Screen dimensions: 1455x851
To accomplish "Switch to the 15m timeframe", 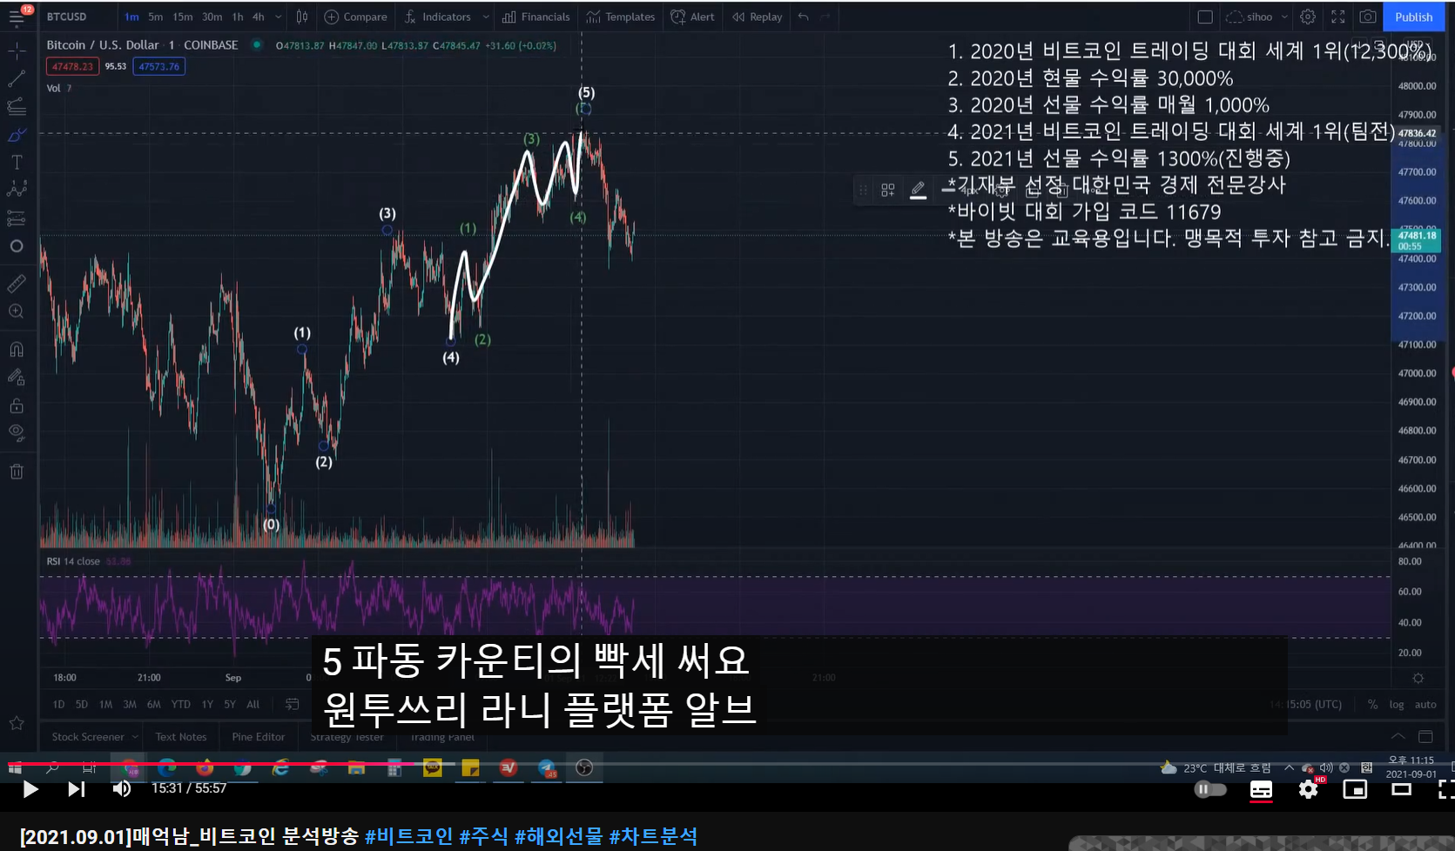I will [x=183, y=17].
